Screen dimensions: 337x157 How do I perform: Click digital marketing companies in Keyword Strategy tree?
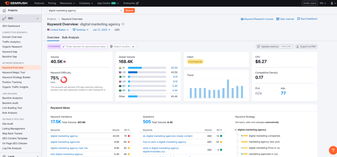click(x=264, y=136)
